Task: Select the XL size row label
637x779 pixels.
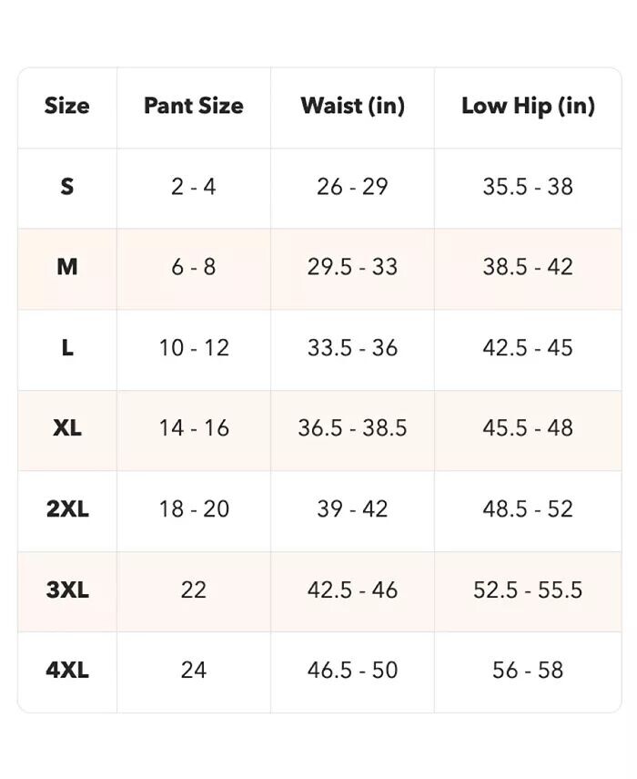Action: [67, 428]
